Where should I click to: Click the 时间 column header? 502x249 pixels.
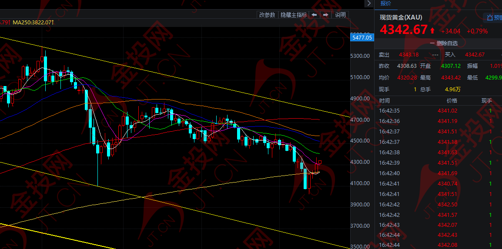coord(385,101)
